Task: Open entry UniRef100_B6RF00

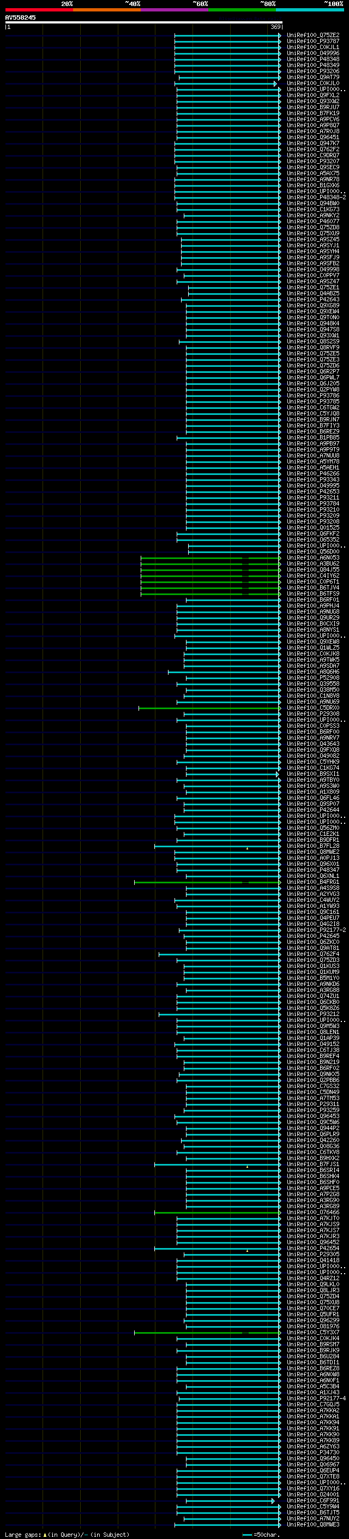Action: pos(313,731)
